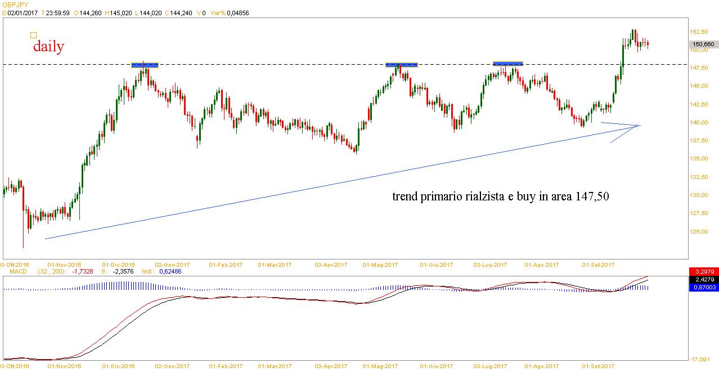The height and width of the screenshot is (376, 719).
Task: Click the Var% 0,04856 readout in header
Action: pyautogui.click(x=230, y=12)
